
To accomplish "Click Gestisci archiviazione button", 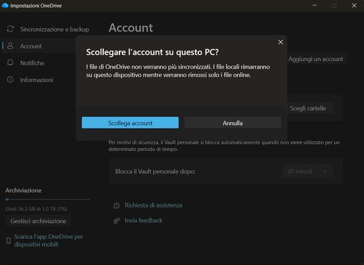I will [38, 221].
